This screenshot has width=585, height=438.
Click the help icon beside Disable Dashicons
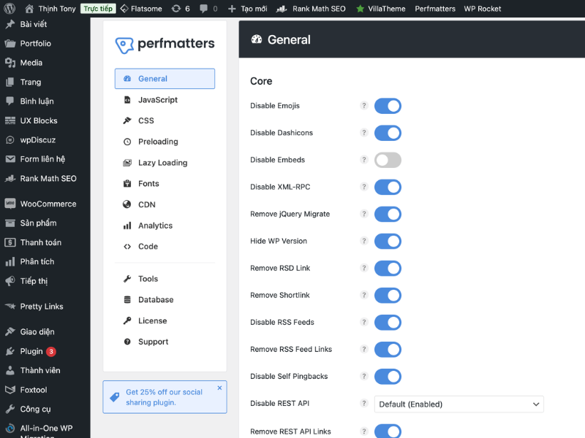(364, 133)
